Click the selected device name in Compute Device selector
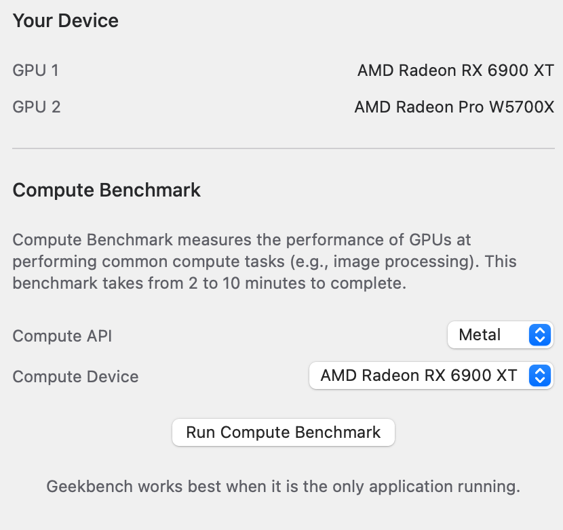Screen dimensions: 563x530 pos(419,375)
